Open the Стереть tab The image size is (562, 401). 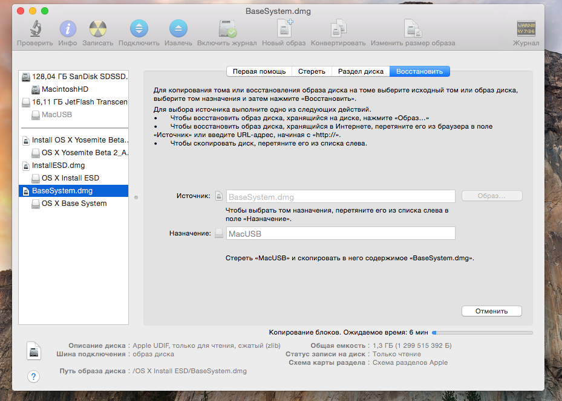(x=312, y=71)
